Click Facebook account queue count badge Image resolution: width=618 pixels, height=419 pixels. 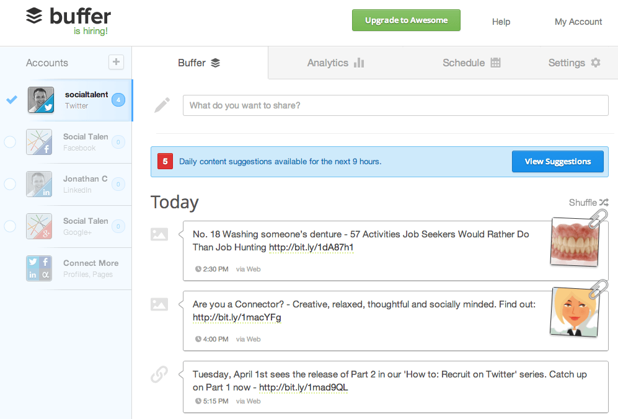coord(118,142)
